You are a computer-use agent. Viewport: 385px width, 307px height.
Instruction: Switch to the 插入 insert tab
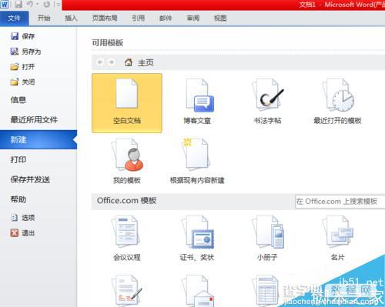[x=71, y=18]
